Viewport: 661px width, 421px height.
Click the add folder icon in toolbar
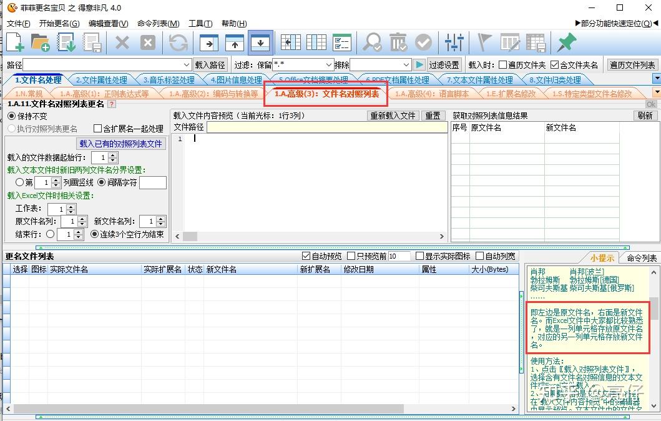click(40, 42)
